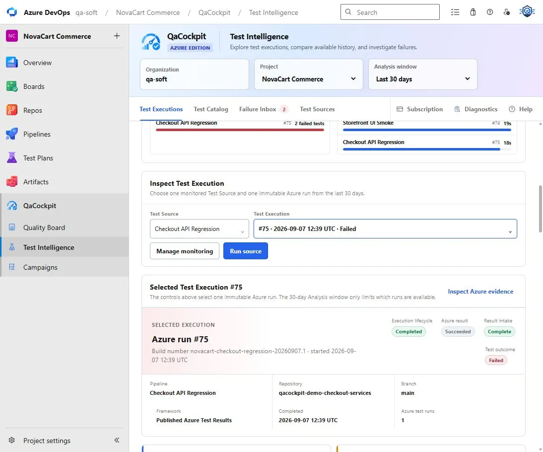Screen dimensions: 543x452
Task: Click the Repos icon in sidebar
Action: point(12,110)
